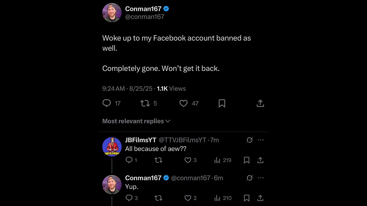Reply to the main Facebook ban post
The image size is (367, 206).
coord(107,103)
